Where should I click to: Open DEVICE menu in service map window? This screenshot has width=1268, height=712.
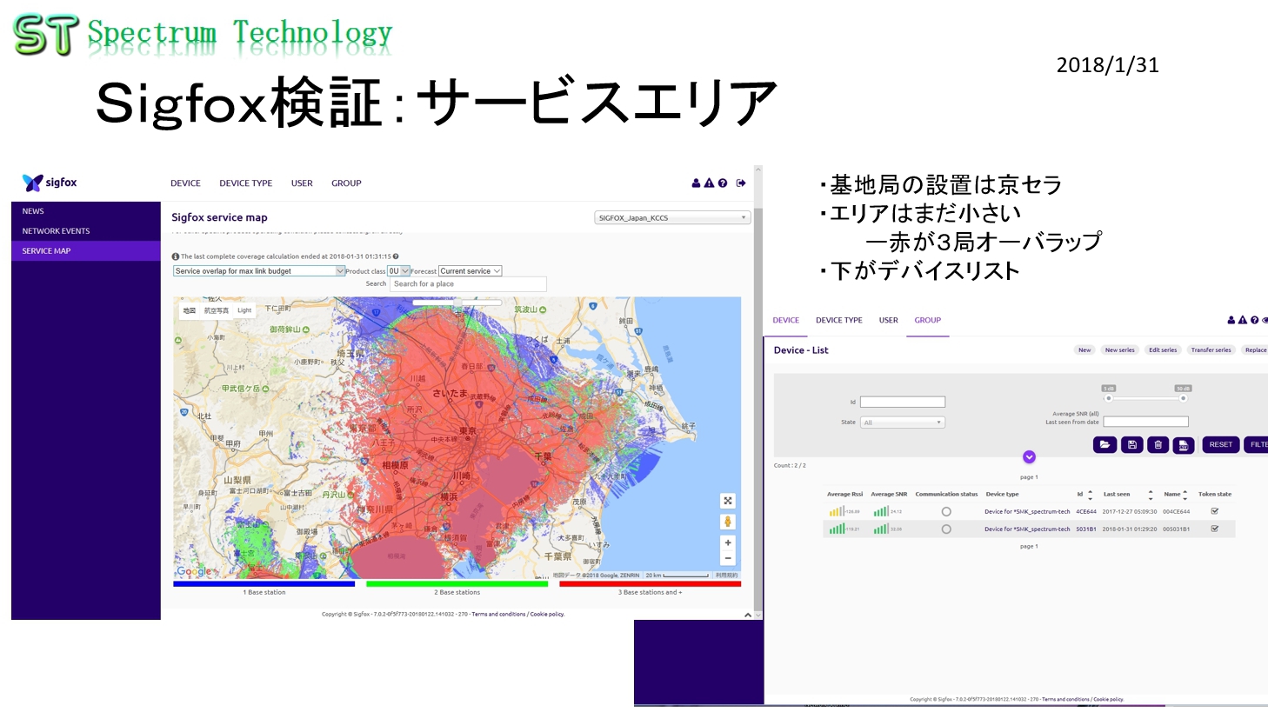click(185, 183)
